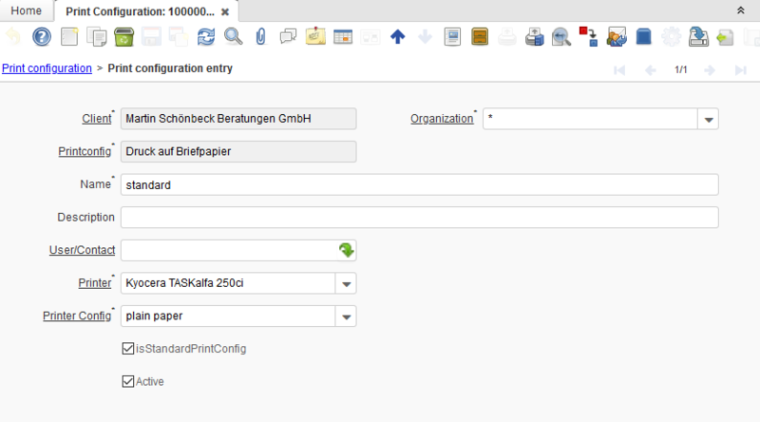Click the Print configuration breadcrumb link
The width and height of the screenshot is (760, 422).
coord(47,68)
